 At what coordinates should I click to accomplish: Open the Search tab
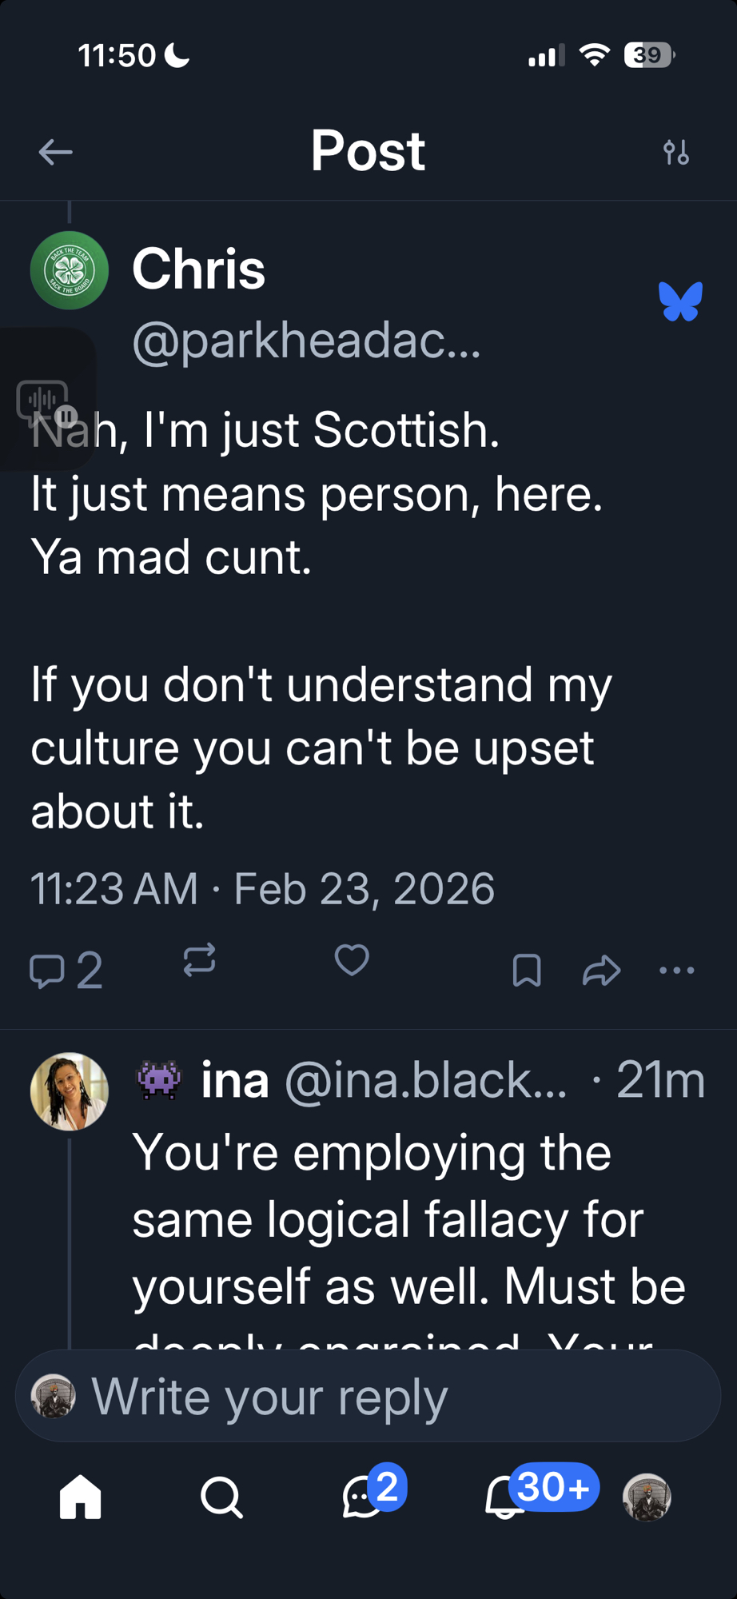221,1497
